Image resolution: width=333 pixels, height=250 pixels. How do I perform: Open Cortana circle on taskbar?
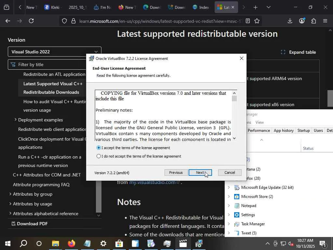(x=39, y=243)
